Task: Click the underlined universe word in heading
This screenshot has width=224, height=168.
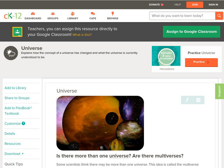Action: pyautogui.click(x=119, y=156)
